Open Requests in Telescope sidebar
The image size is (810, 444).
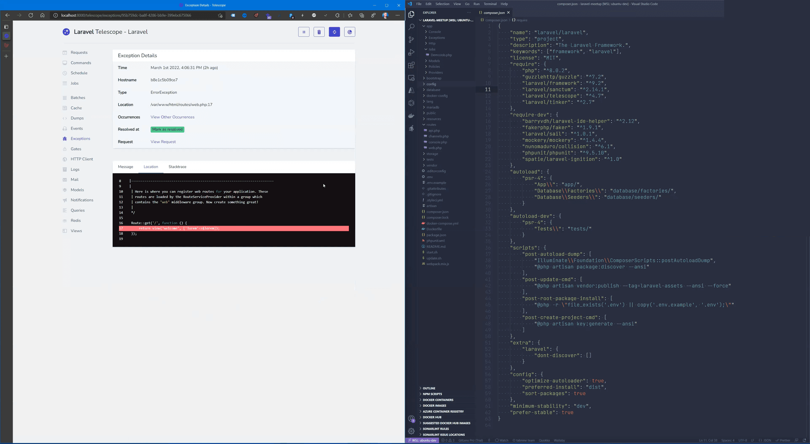[x=79, y=53]
